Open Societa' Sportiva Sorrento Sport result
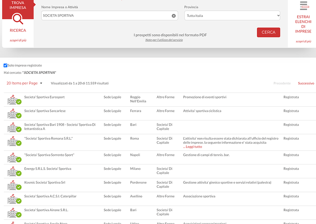This screenshot has height=224, width=316. 49,155
